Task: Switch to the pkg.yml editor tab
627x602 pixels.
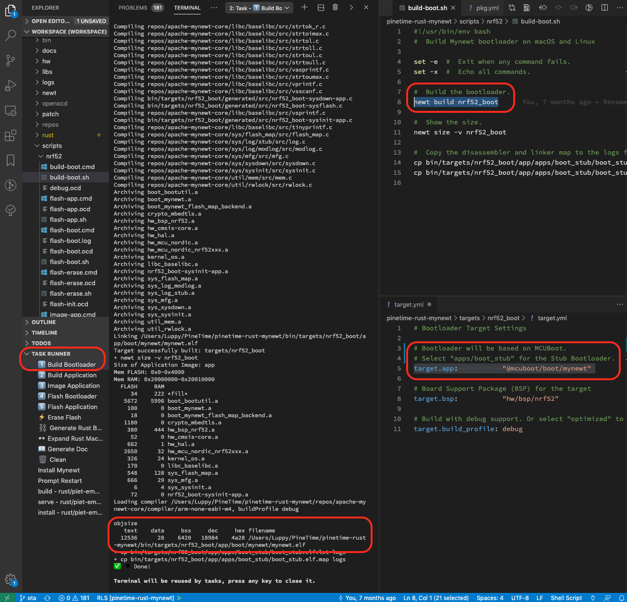Action: 487,8
